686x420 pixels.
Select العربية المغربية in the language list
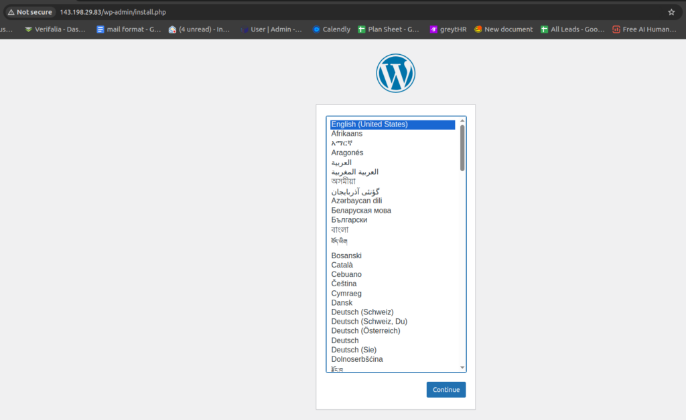point(393,172)
